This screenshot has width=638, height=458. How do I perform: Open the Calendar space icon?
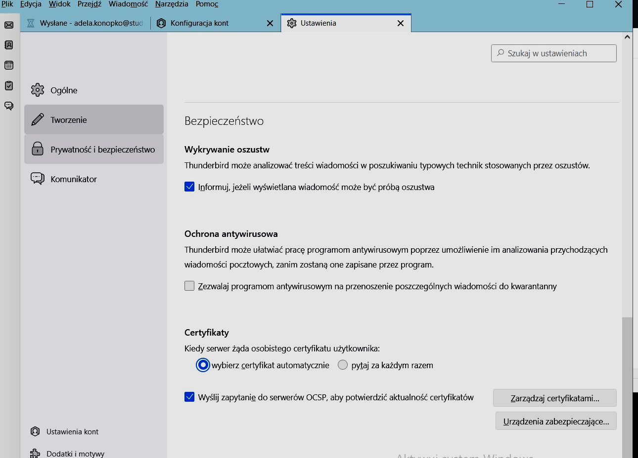coord(9,65)
